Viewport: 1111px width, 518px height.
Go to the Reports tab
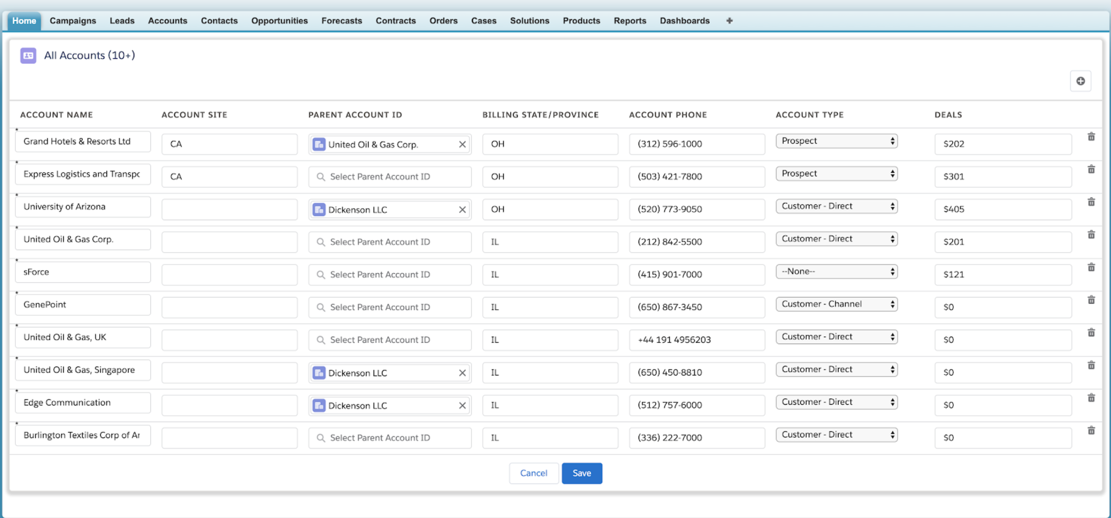(x=630, y=21)
